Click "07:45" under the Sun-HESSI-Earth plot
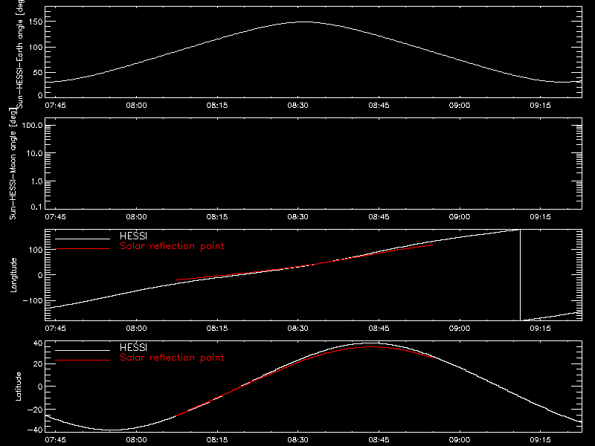The image size is (595, 446). coord(55,105)
